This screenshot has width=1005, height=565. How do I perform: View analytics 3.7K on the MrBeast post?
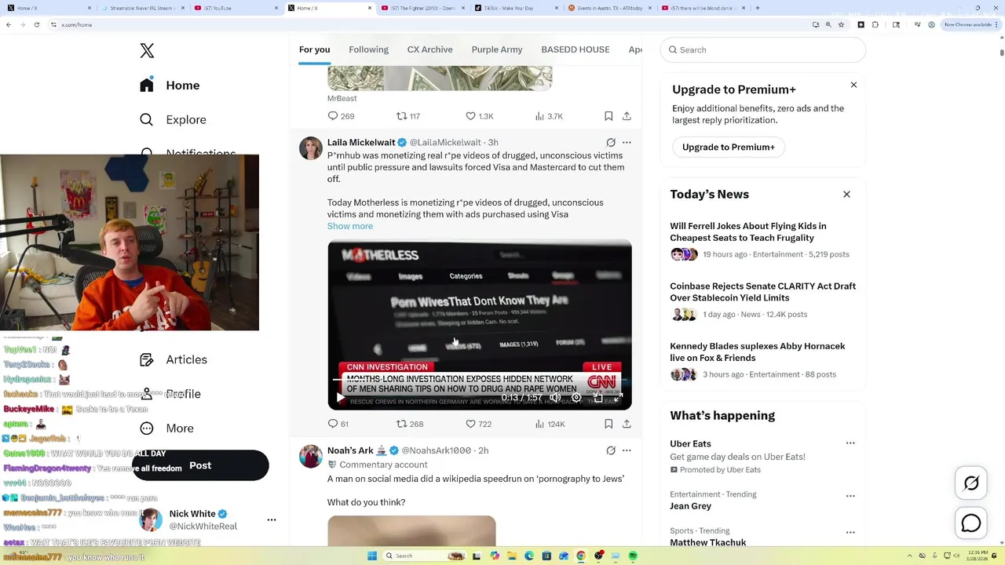pos(549,116)
